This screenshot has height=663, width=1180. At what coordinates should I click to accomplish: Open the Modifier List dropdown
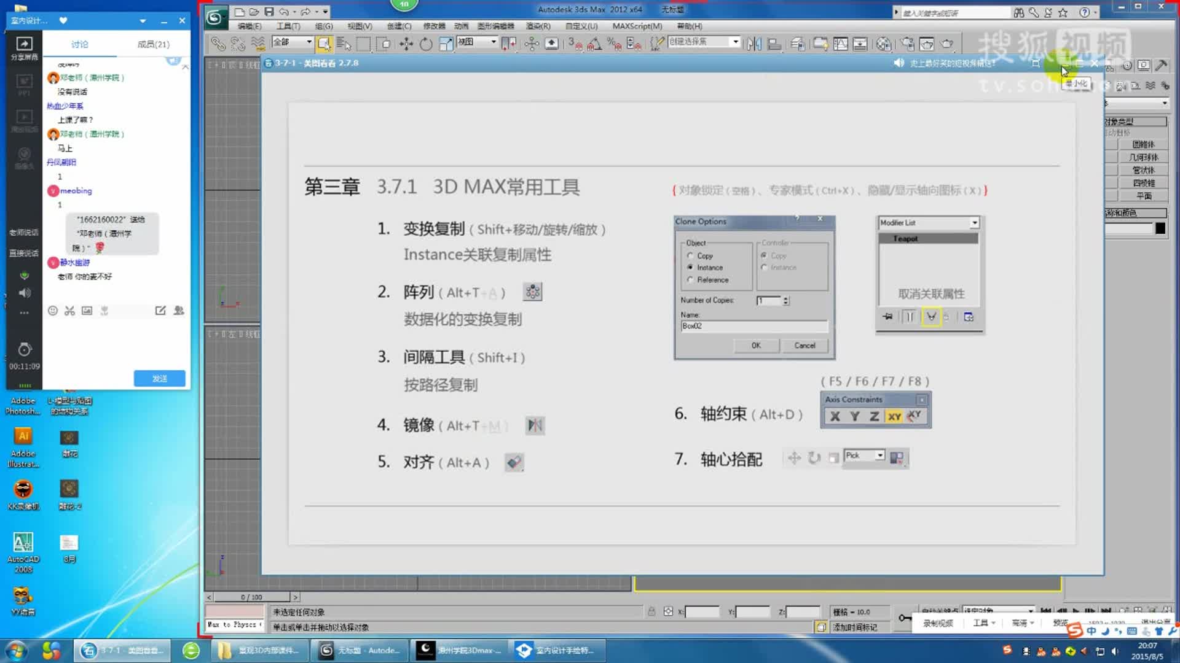tap(975, 223)
